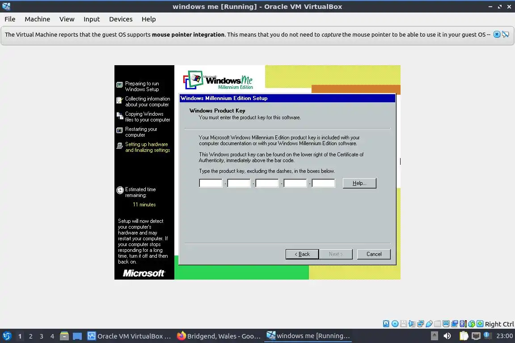Switch to workspace 3

[42, 336]
